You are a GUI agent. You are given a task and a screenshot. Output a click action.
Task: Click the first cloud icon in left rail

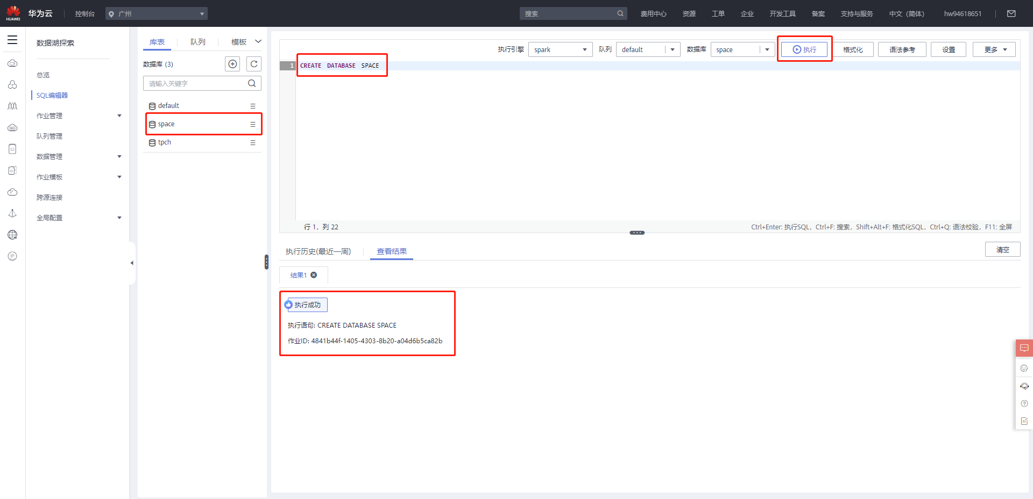[x=12, y=63]
